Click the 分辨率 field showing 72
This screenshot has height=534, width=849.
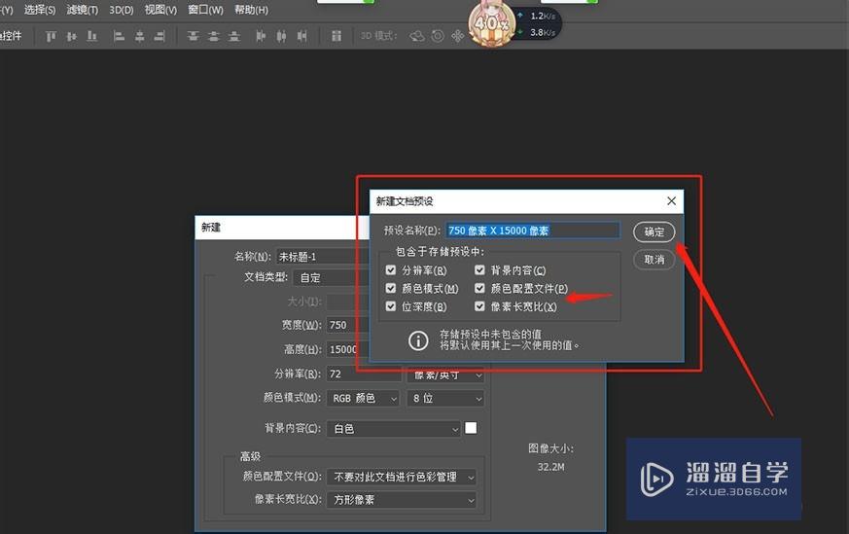pos(364,374)
